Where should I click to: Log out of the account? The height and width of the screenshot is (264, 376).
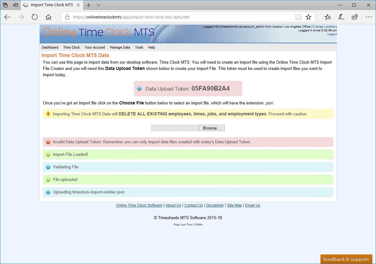pyautogui.click(x=332, y=34)
